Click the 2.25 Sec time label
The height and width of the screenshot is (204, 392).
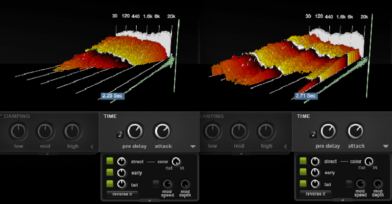click(x=113, y=96)
